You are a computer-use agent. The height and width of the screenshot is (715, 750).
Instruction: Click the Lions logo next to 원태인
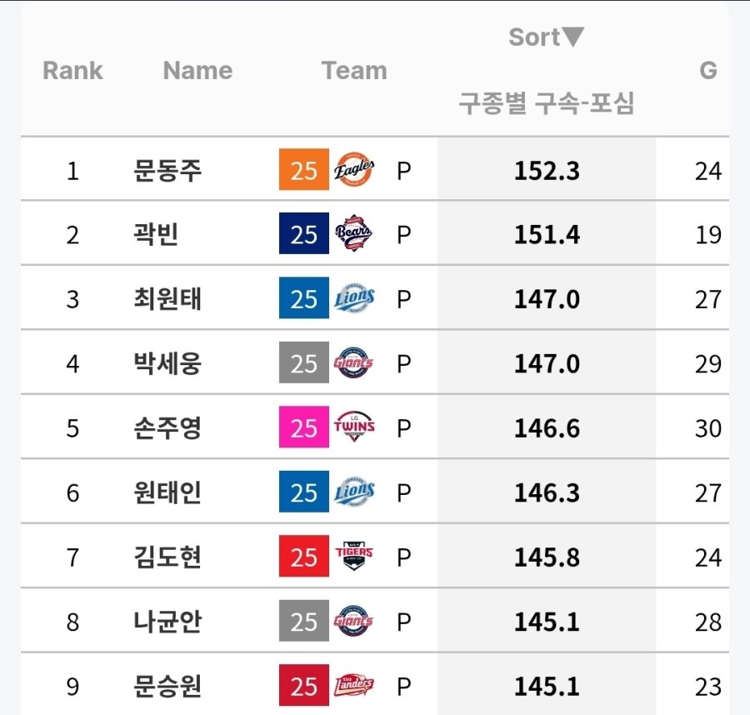(353, 492)
